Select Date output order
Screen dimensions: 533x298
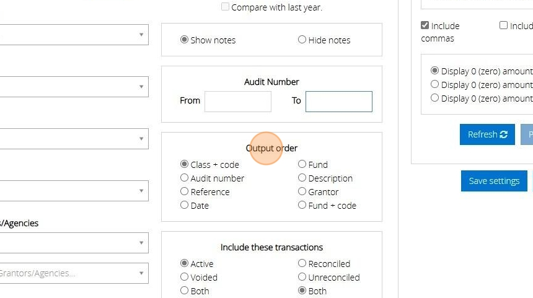[184, 205]
